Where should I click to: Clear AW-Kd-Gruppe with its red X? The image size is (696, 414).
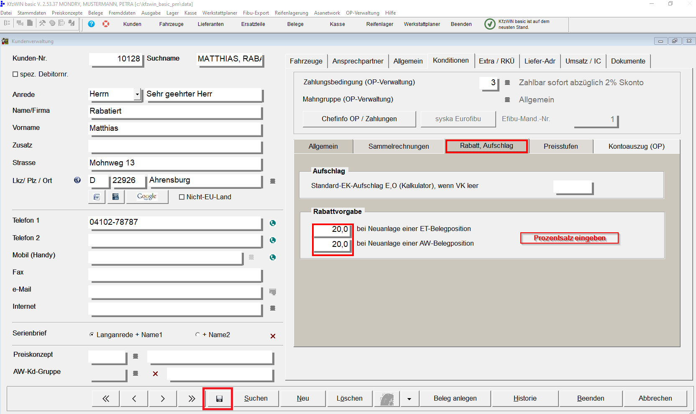pyautogui.click(x=155, y=373)
